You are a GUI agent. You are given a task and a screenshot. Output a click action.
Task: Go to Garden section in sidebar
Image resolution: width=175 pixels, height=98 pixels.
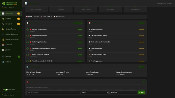(x=11, y=19)
